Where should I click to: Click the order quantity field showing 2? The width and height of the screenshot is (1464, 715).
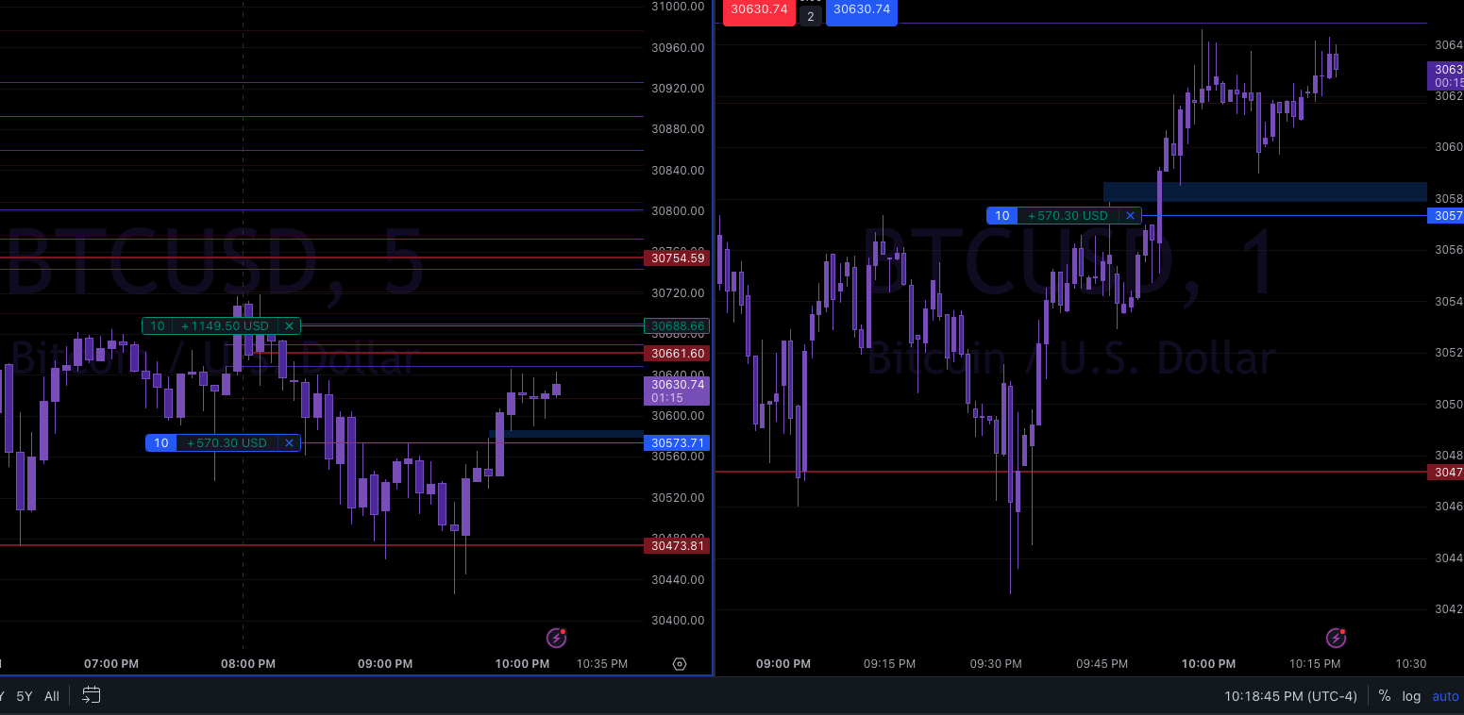[810, 16]
